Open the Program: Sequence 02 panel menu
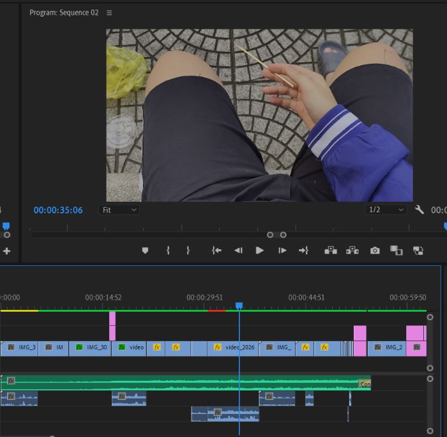 click(109, 13)
